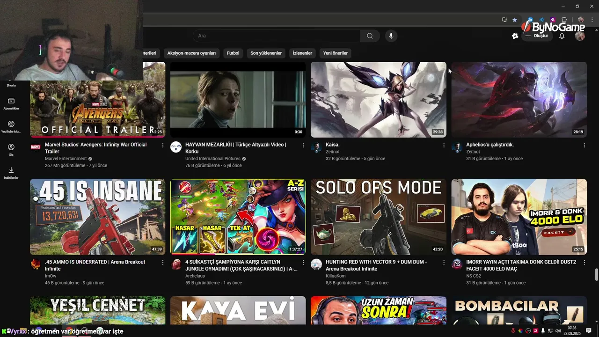Open United International Pictures channel link
The image size is (599, 337).
click(213, 159)
